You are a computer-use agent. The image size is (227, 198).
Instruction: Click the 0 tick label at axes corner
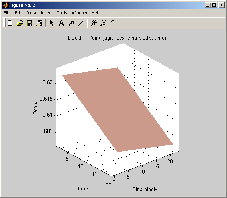pyautogui.click(x=114, y=182)
